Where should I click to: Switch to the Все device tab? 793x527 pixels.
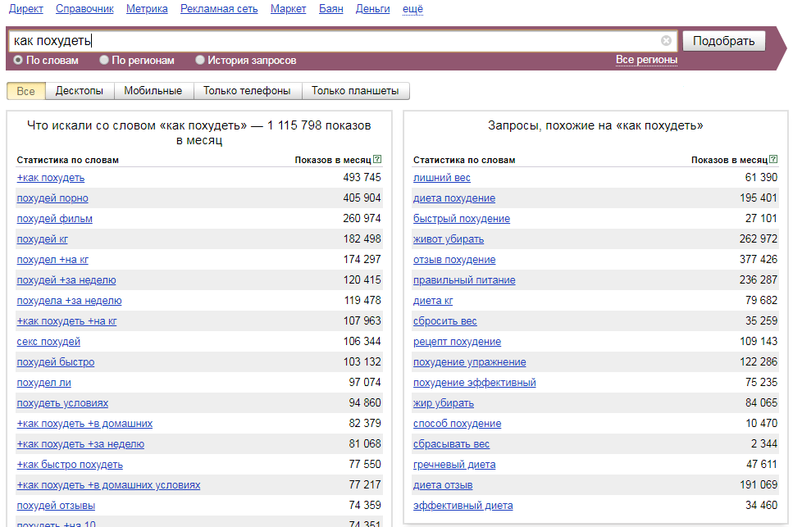click(x=25, y=91)
